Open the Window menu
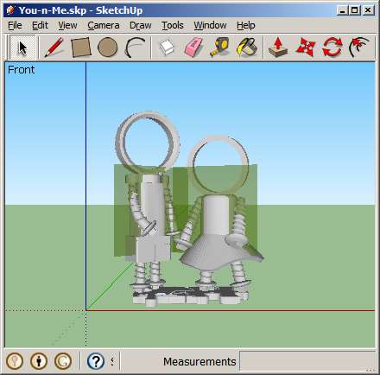Screen dimensions: 380x375 [210, 25]
